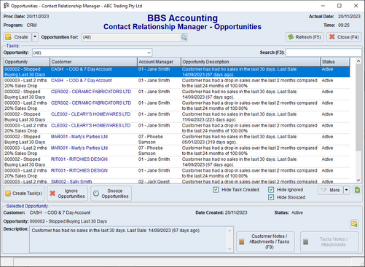Click the application icon in title bar
The width and height of the screenshot is (365, 267).
click(x=6, y=6)
